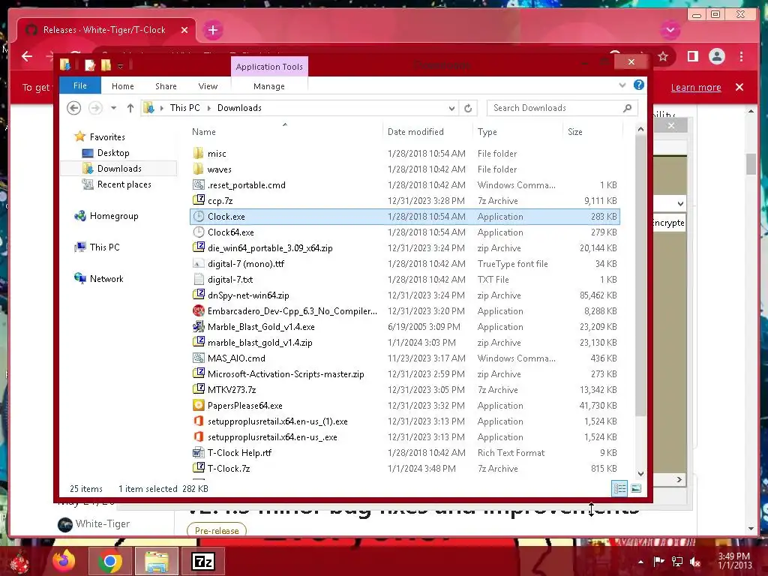This screenshot has width=768, height=576.
Task: Expand the Explorer ribbon chevron
Action: (622, 85)
